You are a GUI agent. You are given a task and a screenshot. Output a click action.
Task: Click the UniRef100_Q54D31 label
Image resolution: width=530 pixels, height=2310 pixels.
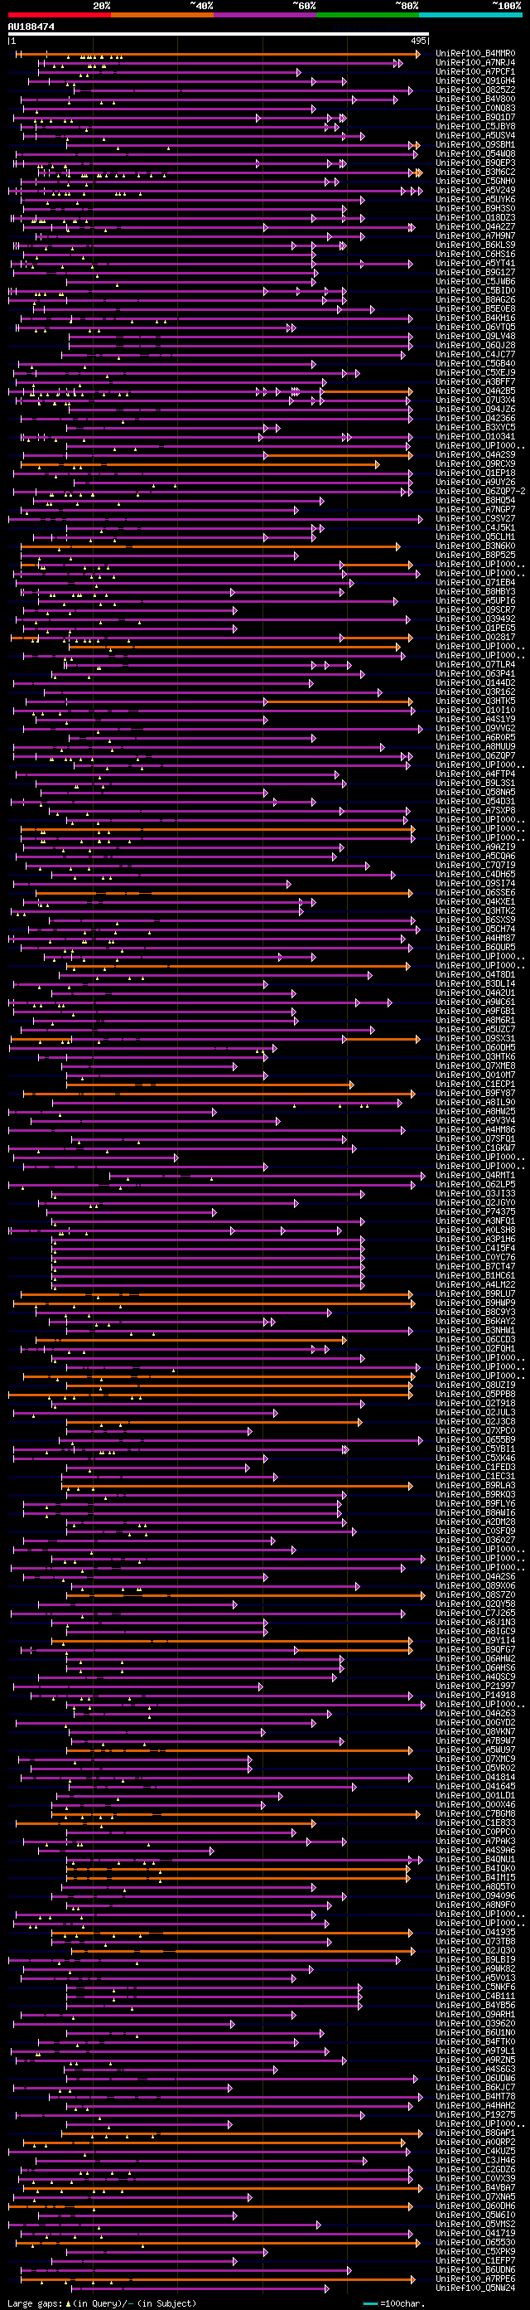pyautogui.click(x=475, y=802)
